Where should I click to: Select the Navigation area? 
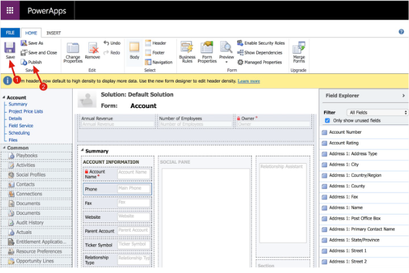click(x=159, y=62)
